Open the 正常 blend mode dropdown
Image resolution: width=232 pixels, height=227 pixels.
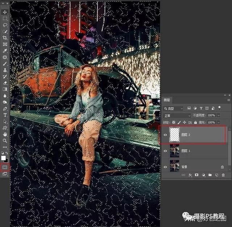tap(177, 115)
